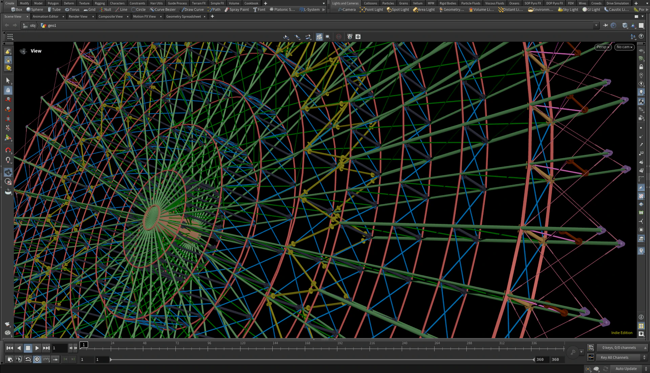
Task: Toggle the viewport lock icon in left toolbar
Action: (x=8, y=90)
